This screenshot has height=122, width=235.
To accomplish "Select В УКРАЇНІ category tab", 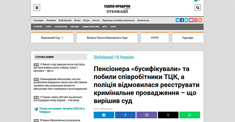I will 38,26.
